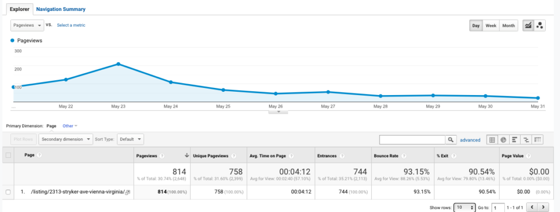Viewport: 560px width, 212px height.
Task: Open the Pageviews metric dropdown
Action: [27, 25]
